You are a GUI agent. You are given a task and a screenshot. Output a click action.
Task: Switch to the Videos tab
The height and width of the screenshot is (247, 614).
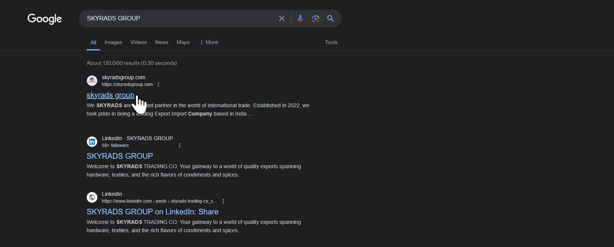(x=138, y=42)
